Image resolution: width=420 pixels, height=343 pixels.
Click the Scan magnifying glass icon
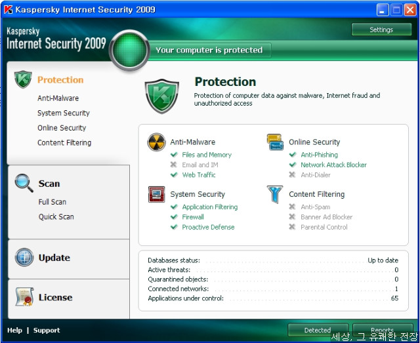coord(24,183)
